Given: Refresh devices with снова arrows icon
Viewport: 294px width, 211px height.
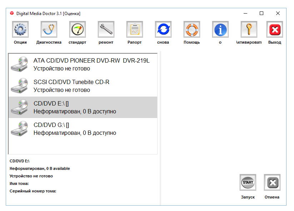Looking at the screenshot, I should (x=163, y=29).
